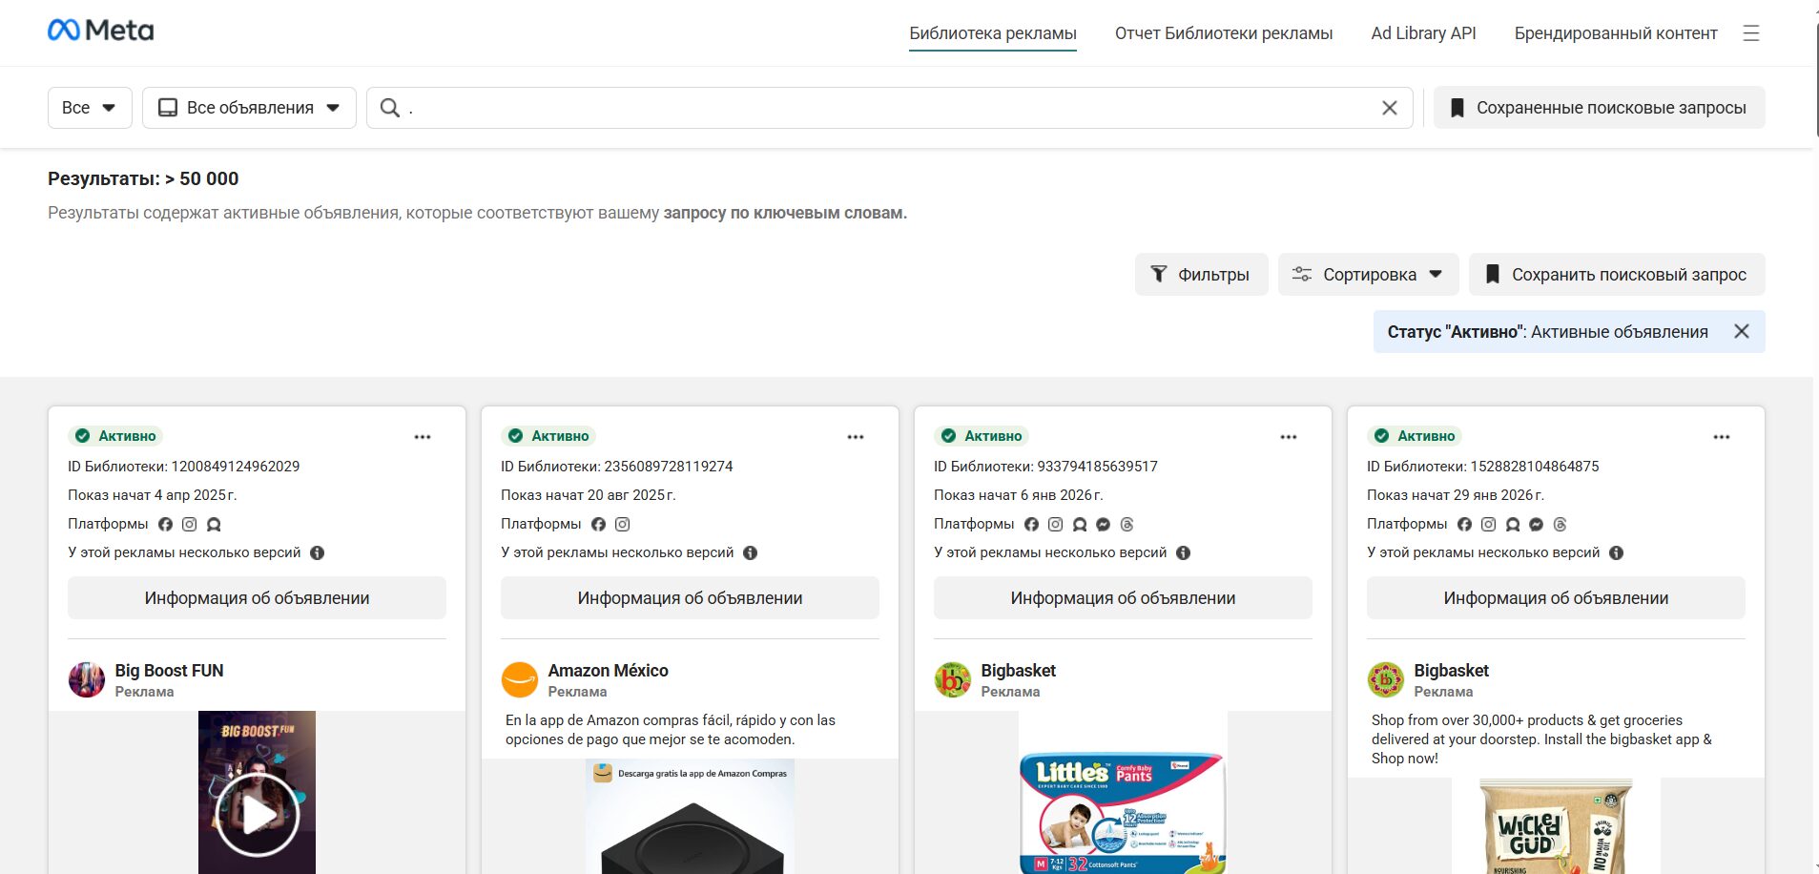1819x874 pixels.
Task: Click the Instagram platform icon on Amazon México ad
Action: (x=622, y=524)
